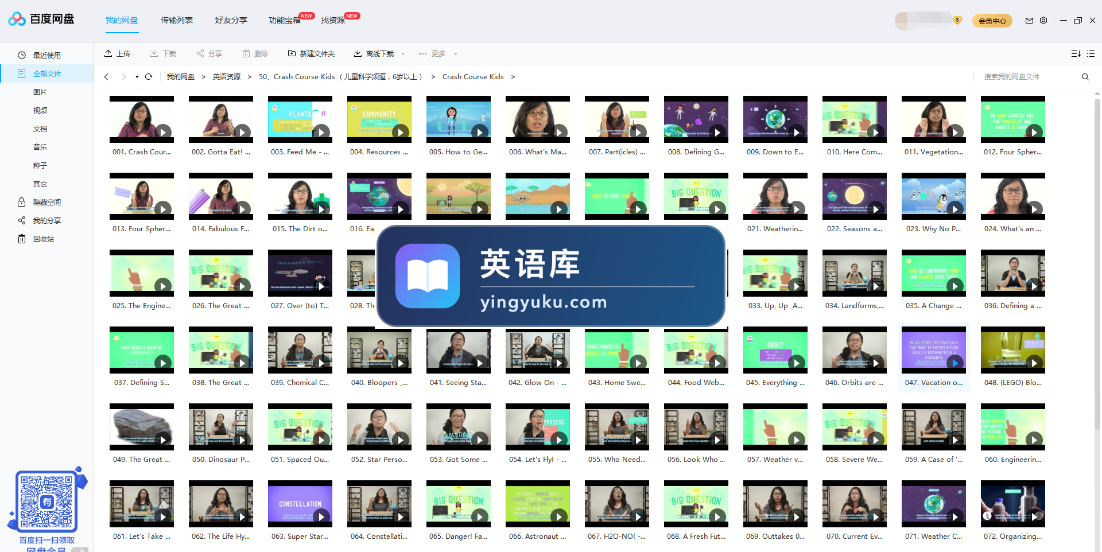The width and height of the screenshot is (1102, 552).
Task: Click the Baidu Netdisk logo icon
Action: (17, 19)
